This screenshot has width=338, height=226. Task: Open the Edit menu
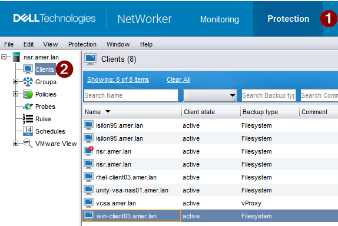[x=28, y=44]
